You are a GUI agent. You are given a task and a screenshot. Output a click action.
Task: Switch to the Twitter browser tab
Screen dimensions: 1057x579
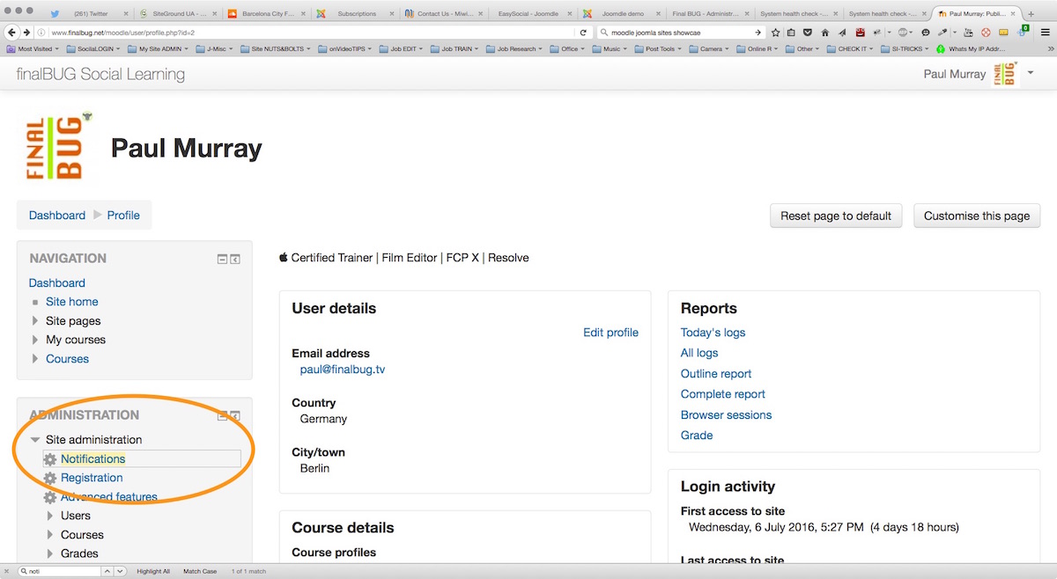coord(85,14)
